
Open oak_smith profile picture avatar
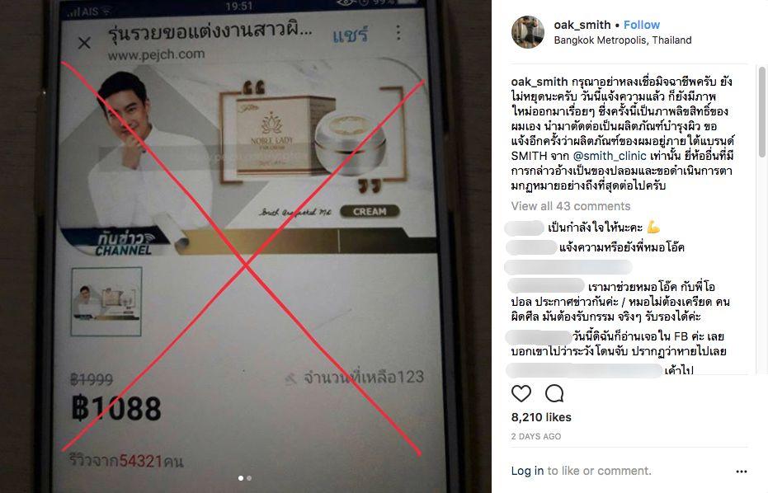point(527,32)
